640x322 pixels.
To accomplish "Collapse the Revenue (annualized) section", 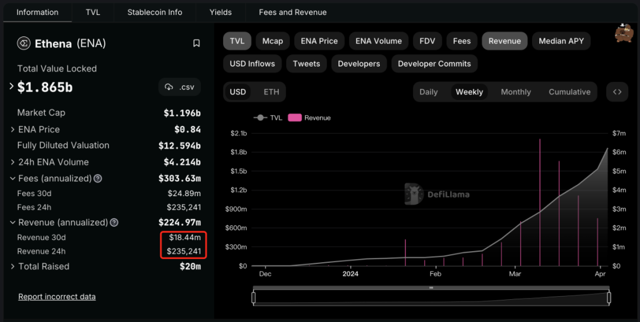I will [13, 223].
